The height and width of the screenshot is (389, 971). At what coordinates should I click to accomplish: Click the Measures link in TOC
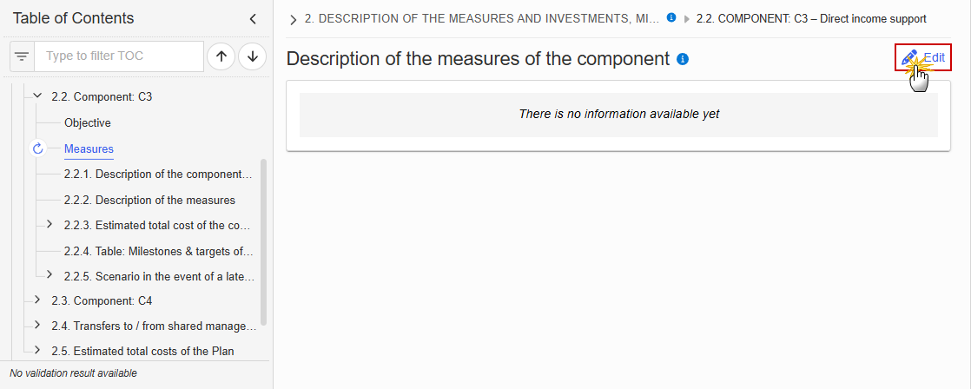pos(89,148)
